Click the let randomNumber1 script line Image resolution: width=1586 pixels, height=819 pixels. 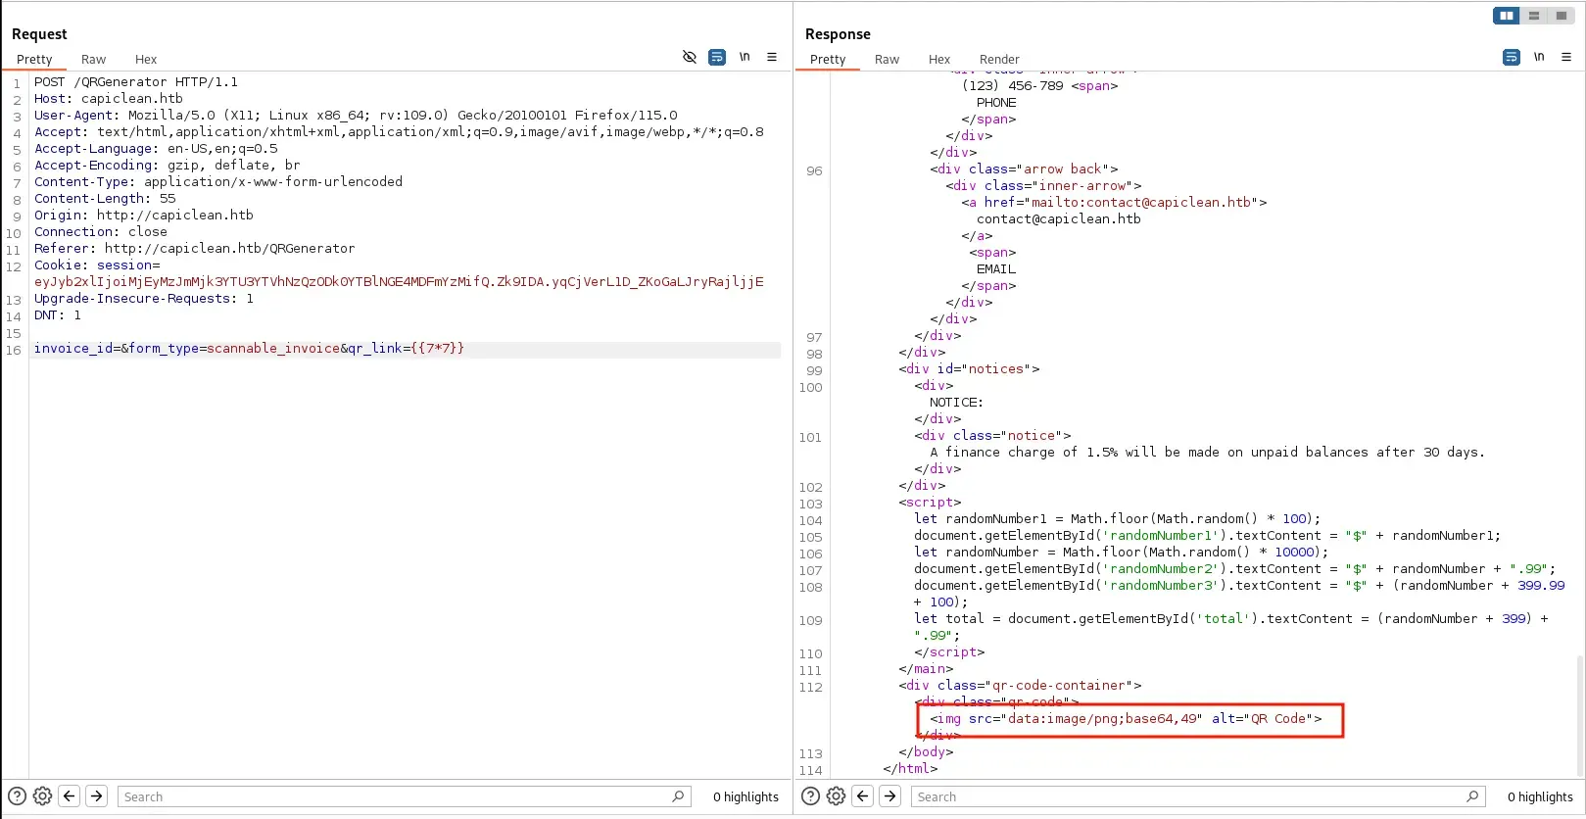click(x=1118, y=519)
